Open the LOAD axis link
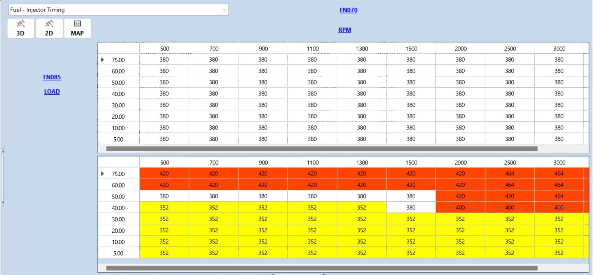This screenshot has height=275, width=593. (x=52, y=92)
